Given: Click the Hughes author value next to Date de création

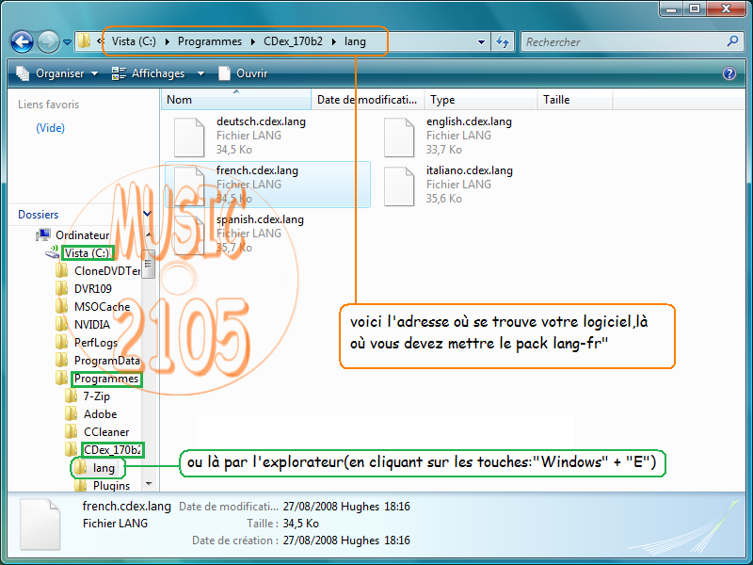Looking at the screenshot, I should 360,541.
